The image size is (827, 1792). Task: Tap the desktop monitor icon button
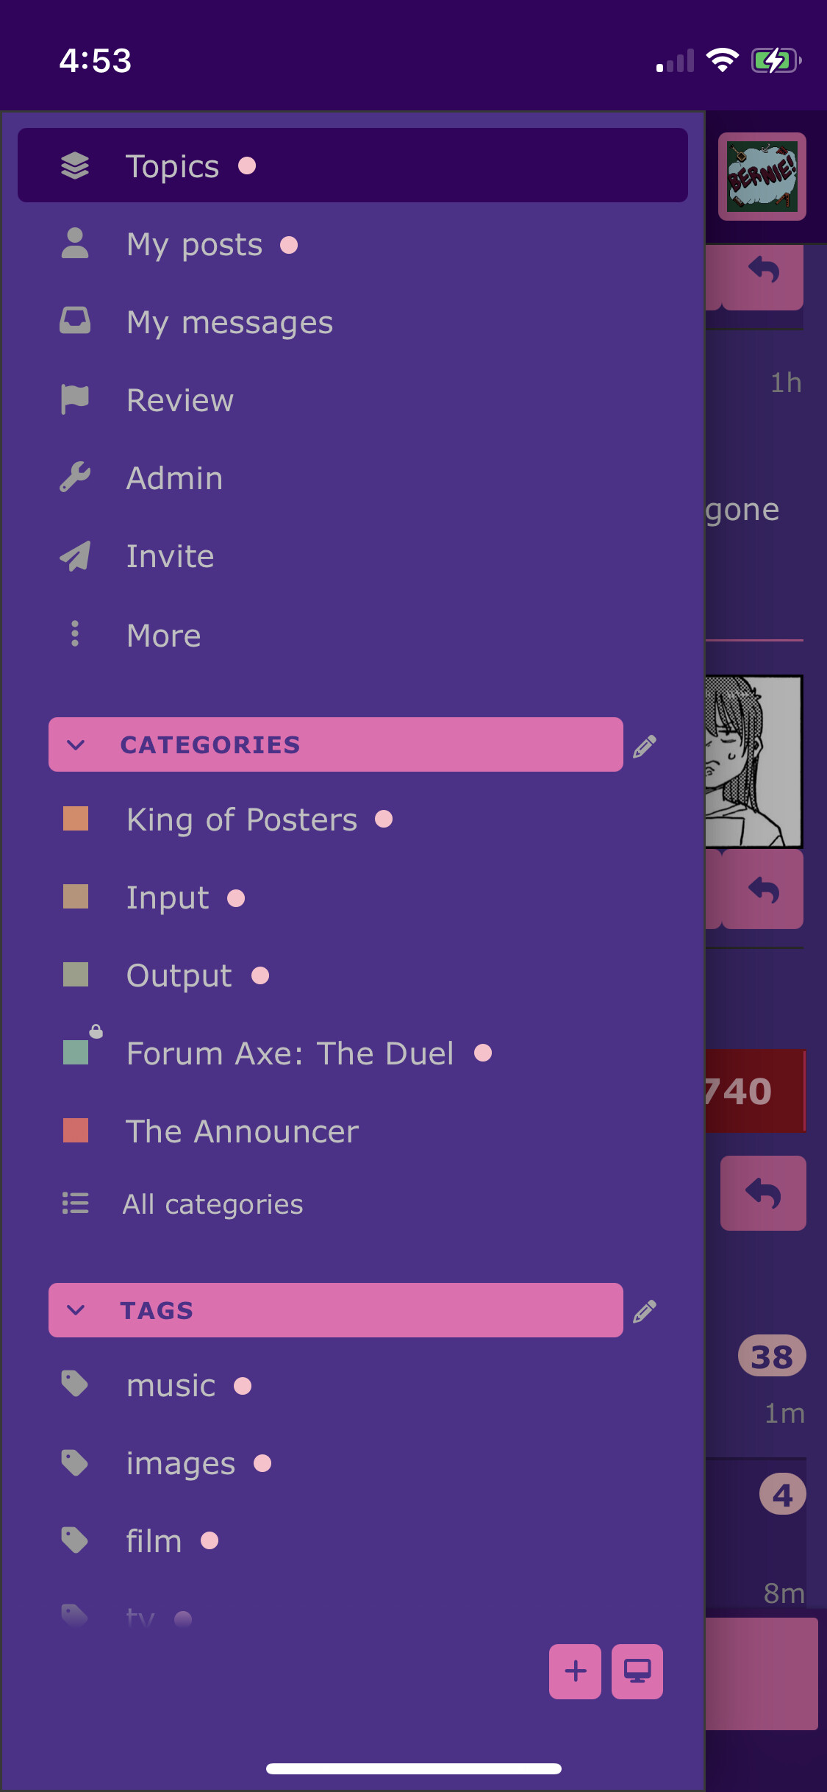pyautogui.click(x=637, y=1671)
